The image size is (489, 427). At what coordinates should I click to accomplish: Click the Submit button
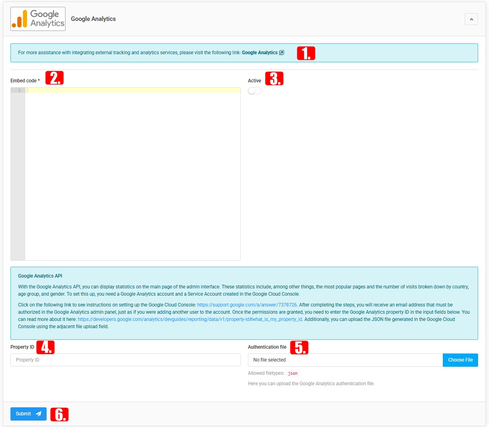click(29, 414)
